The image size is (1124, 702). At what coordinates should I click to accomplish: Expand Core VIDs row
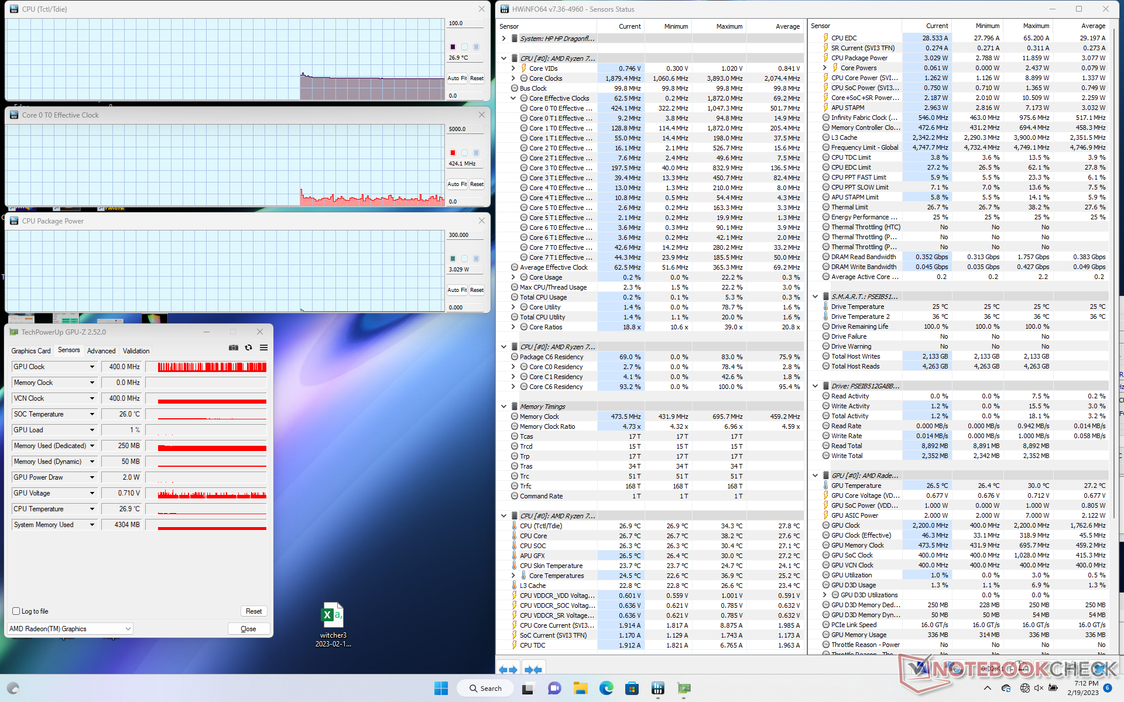point(513,68)
